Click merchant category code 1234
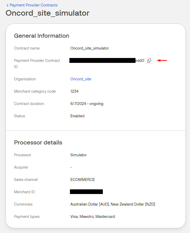Image resolution: width=190 pixels, height=233 pixels. pos(74,91)
